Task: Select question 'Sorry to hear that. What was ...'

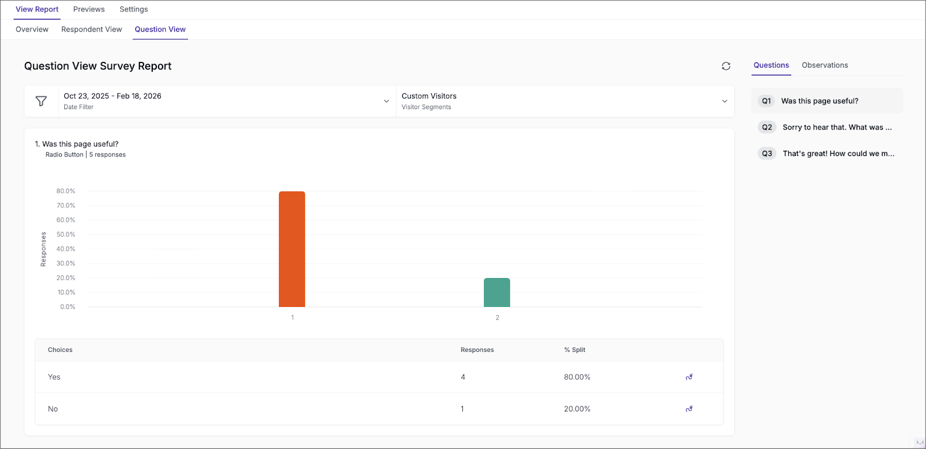Action: (x=837, y=127)
